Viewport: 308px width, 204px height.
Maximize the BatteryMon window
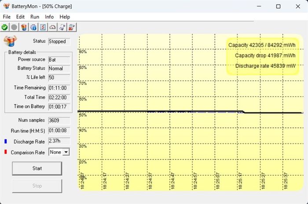point(278,6)
